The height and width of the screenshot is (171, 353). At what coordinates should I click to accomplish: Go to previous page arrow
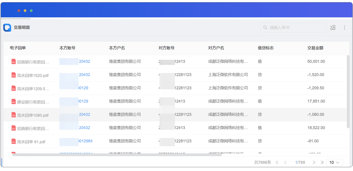285,162
